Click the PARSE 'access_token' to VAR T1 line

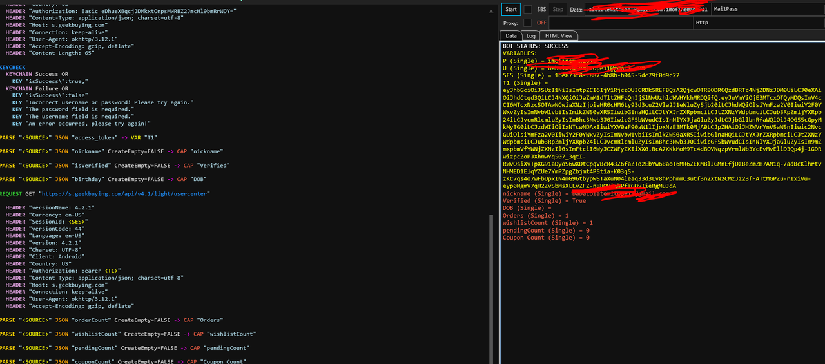click(x=78, y=137)
